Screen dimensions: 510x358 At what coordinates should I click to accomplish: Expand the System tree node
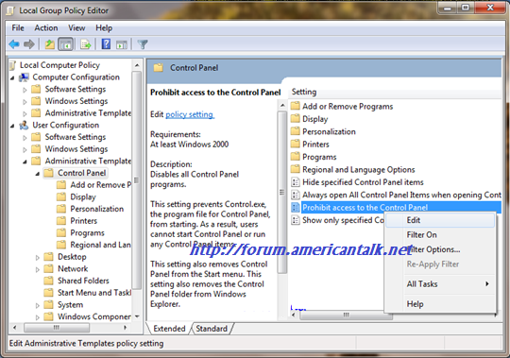(x=38, y=306)
